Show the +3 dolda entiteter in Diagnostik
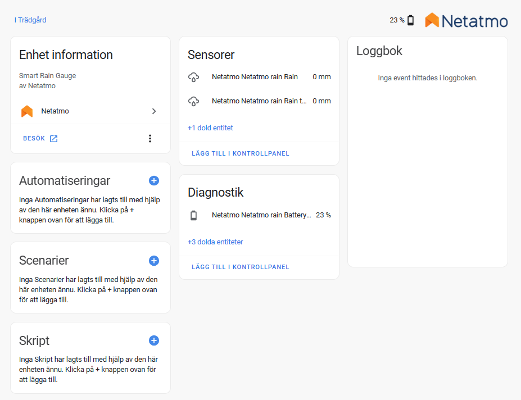 coord(215,242)
